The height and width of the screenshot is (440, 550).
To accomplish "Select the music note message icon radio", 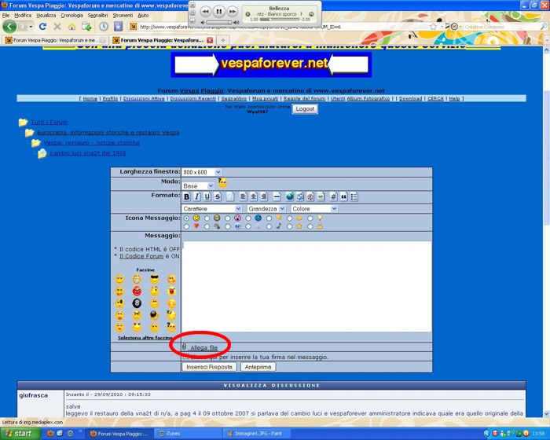I will [269, 226].
